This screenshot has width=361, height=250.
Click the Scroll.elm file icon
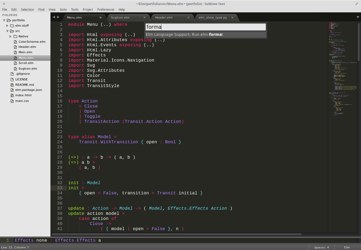[x=15, y=63]
